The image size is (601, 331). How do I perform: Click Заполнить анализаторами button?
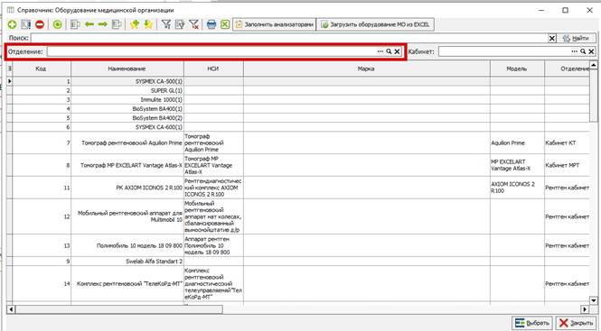coord(274,25)
